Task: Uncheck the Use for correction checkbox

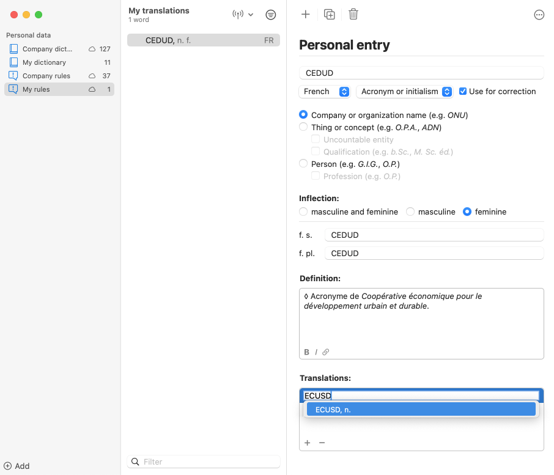Action: click(x=463, y=91)
